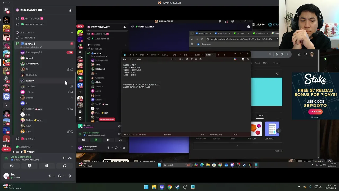This screenshot has height=191, width=339.
Task: Click Steam icon on bottom Windows taskbar
Action: coord(177,187)
